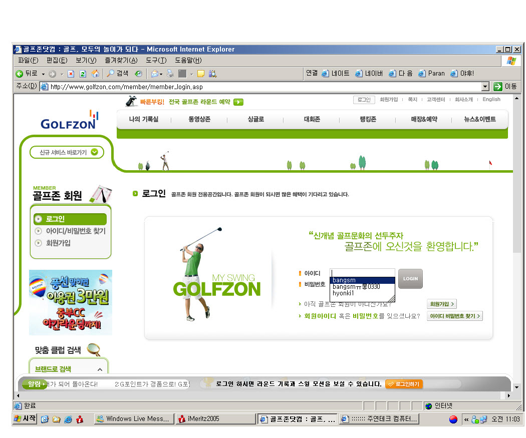Click the top 로그인 button

coord(364,100)
